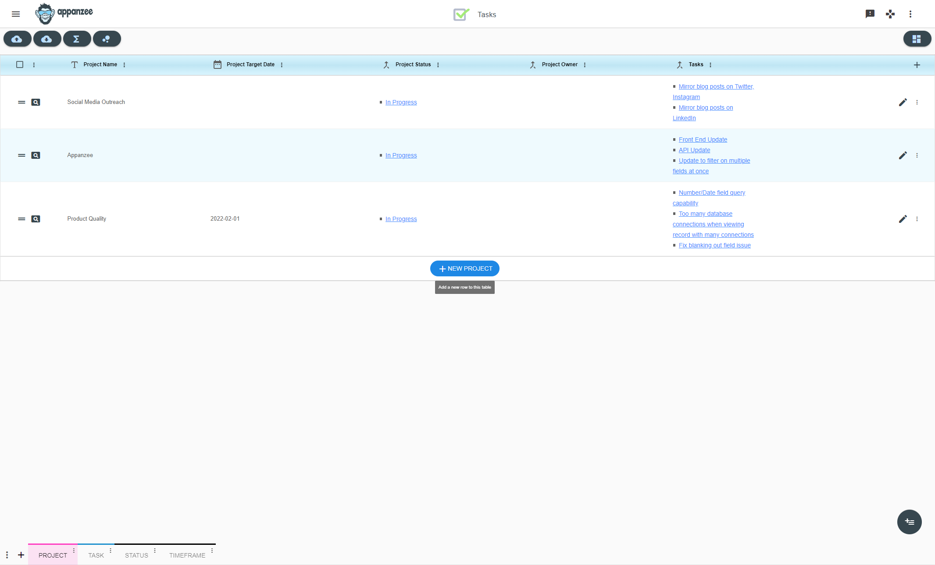The image size is (935, 565).
Task: Open the hamburger navigation menu
Action: click(16, 14)
